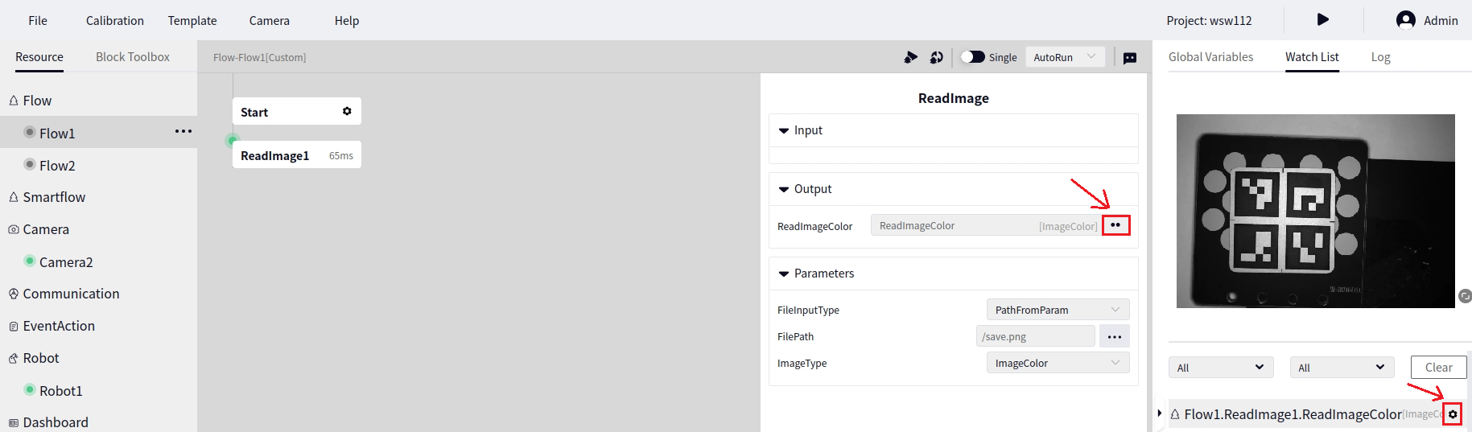This screenshot has width=1472, height=432.
Task: Open the Template menu
Action: [192, 21]
